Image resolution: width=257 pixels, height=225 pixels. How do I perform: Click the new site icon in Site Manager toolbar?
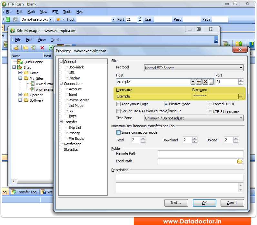click(x=33, y=48)
